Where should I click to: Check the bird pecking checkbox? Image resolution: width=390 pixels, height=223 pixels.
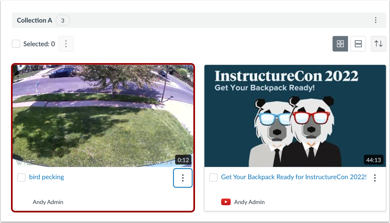coord(22,177)
